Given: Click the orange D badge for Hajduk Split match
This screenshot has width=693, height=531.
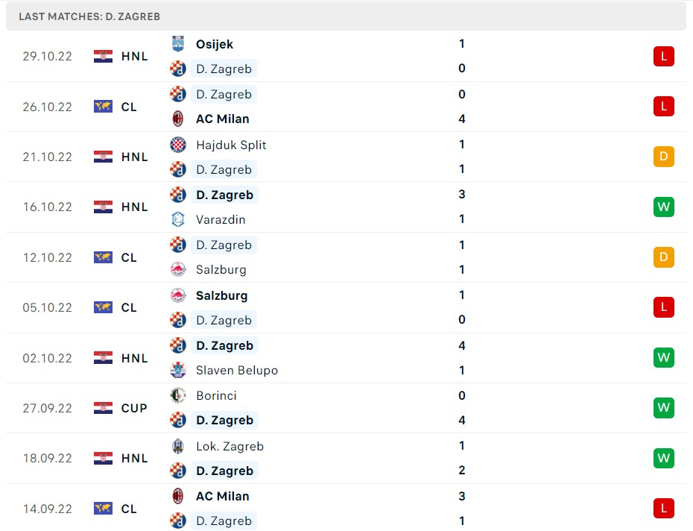Looking at the screenshot, I should 663,157.
